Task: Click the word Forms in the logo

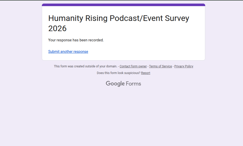Action: coord(133,84)
